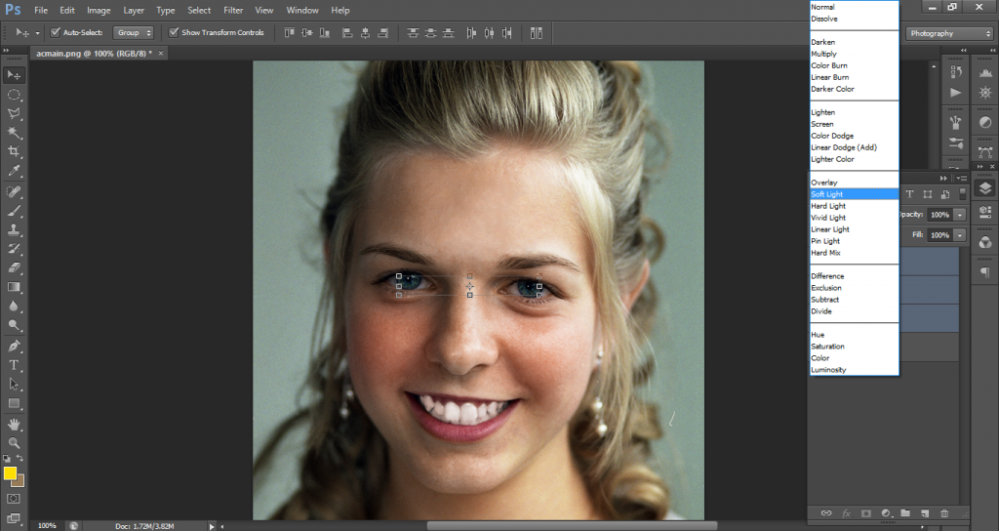This screenshot has width=999, height=531.
Task: Open the Adjustments panel icon
Action: tap(985, 122)
